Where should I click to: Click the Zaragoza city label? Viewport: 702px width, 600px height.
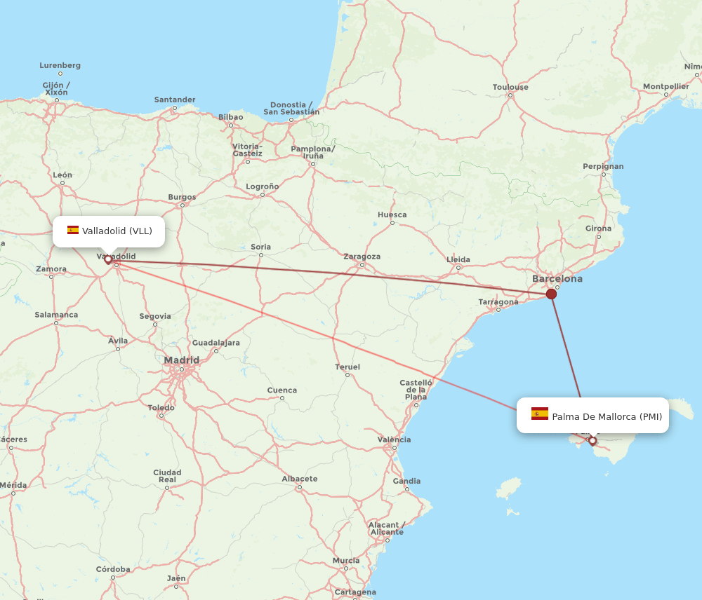[362, 256]
